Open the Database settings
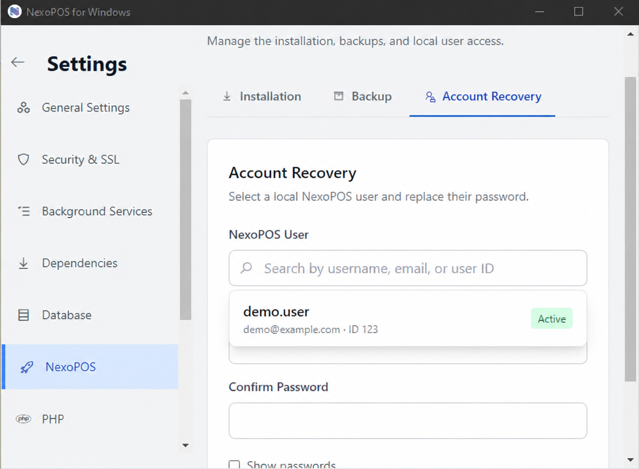The height and width of the screenshot is (469, 639). click(90, 315)
